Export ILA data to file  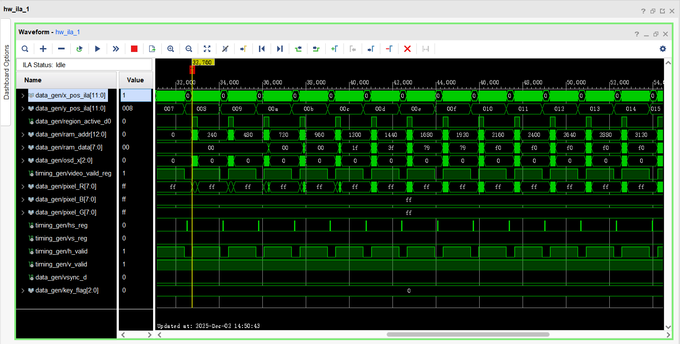[x=152, y=49]
